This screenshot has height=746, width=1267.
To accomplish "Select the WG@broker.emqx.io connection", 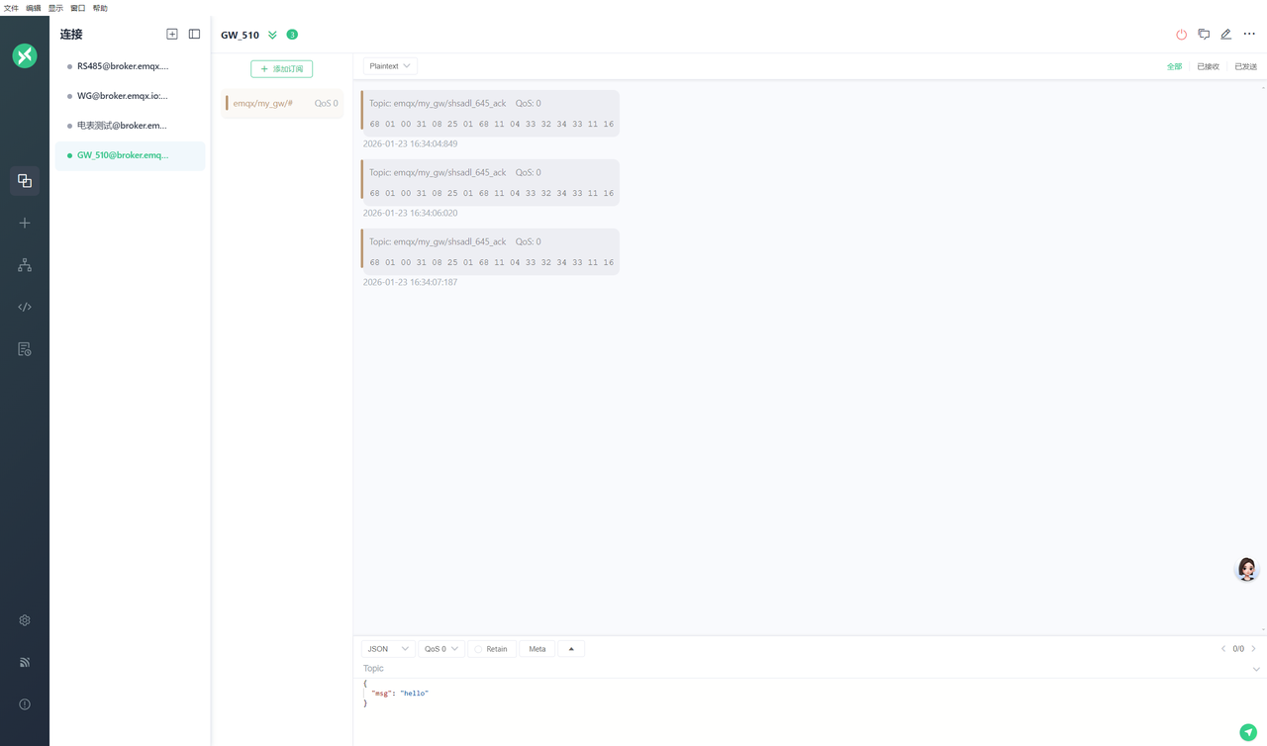I will pyautogui.click(x=130, y=96).
